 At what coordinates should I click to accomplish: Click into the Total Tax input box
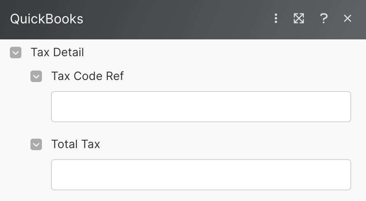(x=201, y=175)
